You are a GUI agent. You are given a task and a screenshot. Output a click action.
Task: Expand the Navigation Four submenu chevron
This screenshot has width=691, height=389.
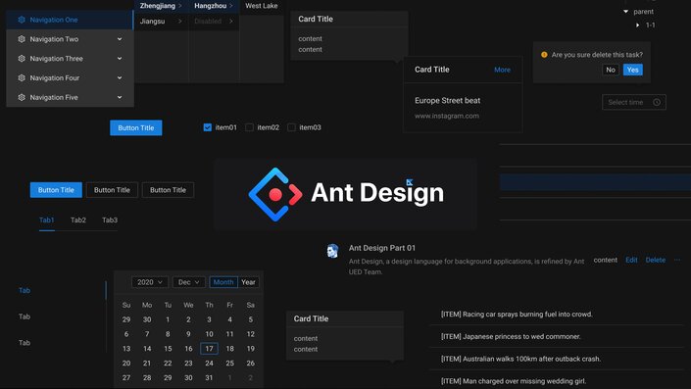tap(120, 77)
